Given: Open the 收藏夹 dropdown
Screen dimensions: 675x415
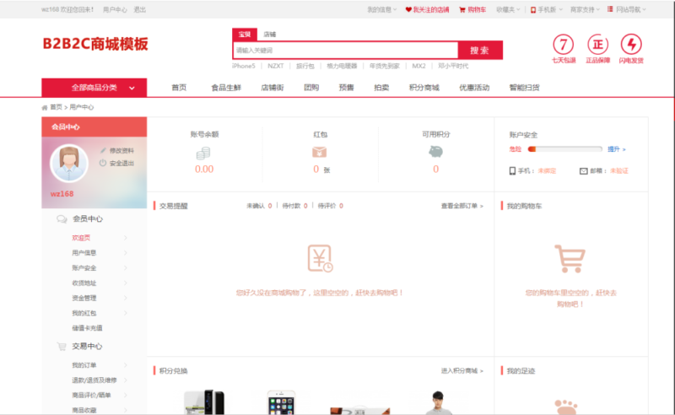Looking at the screenshot, I should (x=508, y=9).
